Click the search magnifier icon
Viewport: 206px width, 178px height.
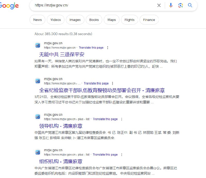pos(190,5)
